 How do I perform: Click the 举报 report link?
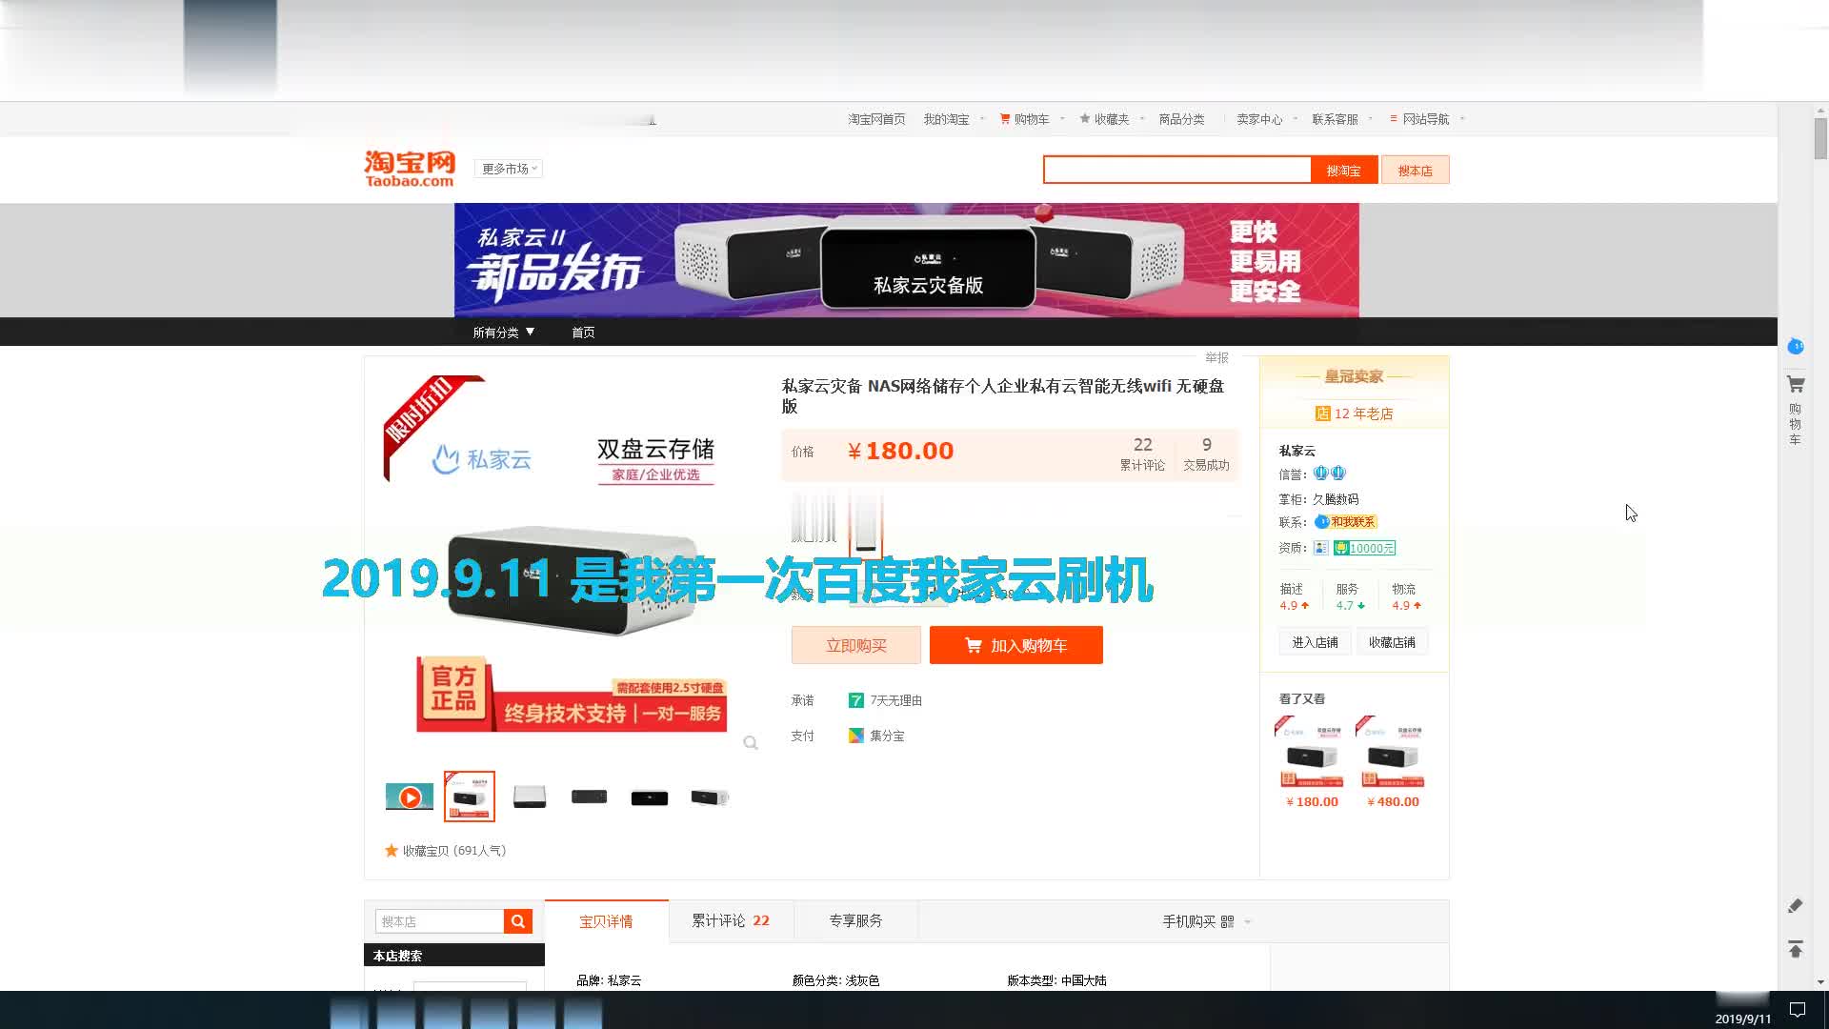point(1216,357)
